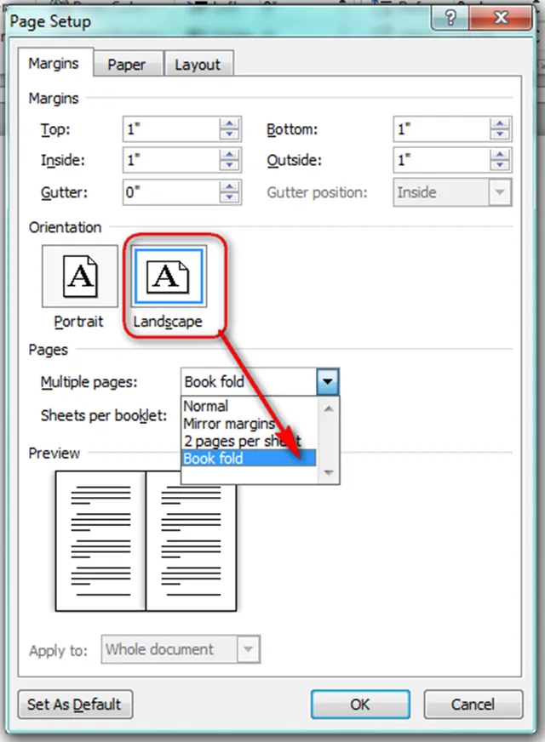The height and width of the screenshot is (742, 545).
Task: Switch to the Paper tab
Action: coord(126,65)
